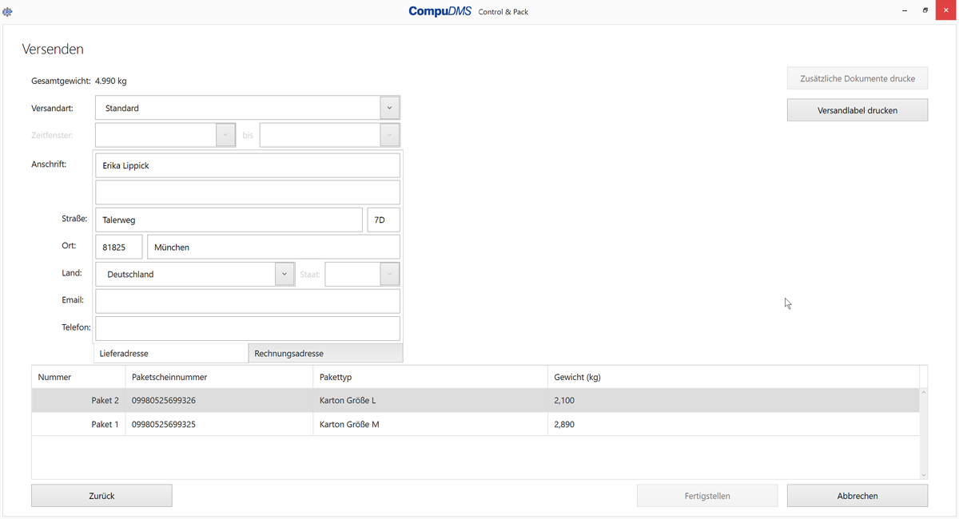Sort by Gewicht (kg) column header

tap(734, 377)
